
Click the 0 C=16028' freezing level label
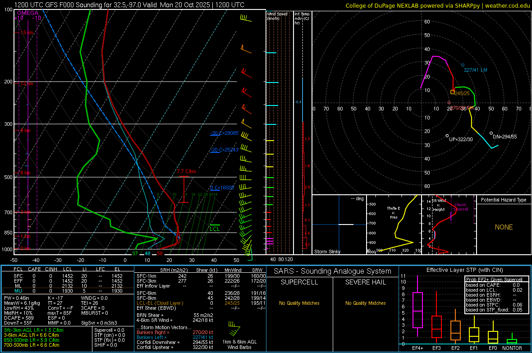tap(222, 188)
